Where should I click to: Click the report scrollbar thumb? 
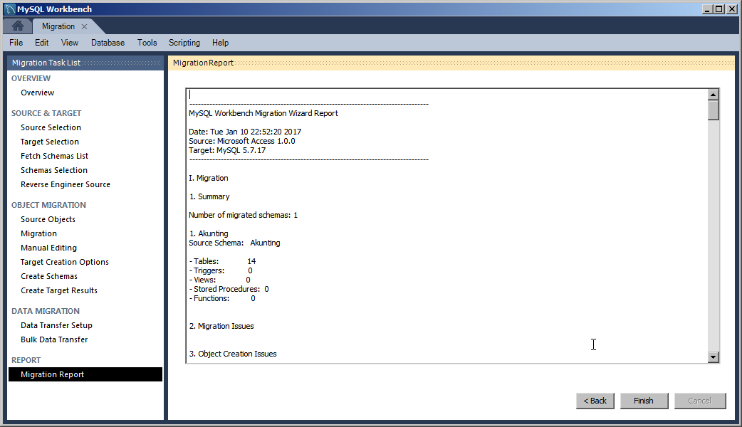click(x=713, y=110)
